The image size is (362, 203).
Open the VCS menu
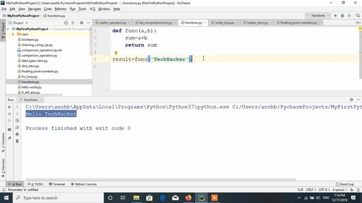pos(92,9)
